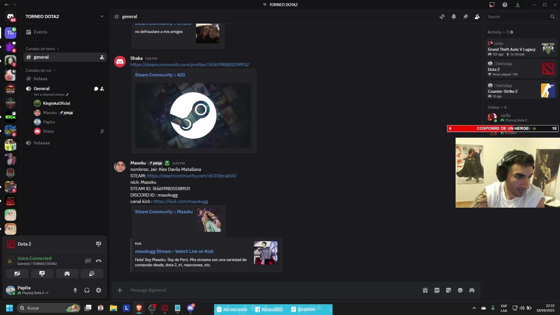Open User Settings gear
560x315 pixels.
click(98, 290)
